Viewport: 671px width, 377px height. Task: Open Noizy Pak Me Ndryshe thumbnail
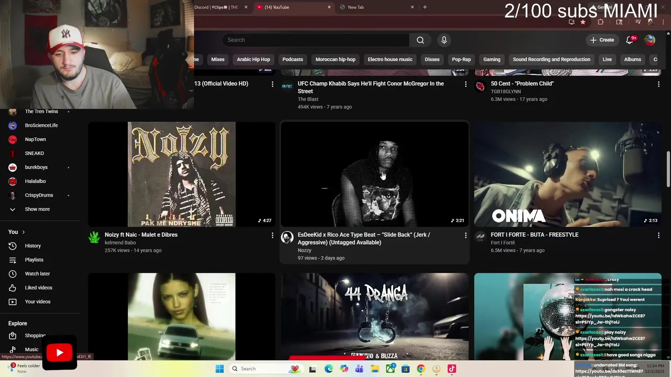tap(181, 174)
